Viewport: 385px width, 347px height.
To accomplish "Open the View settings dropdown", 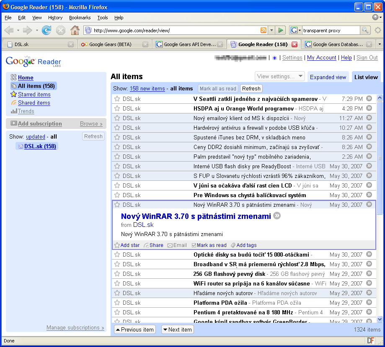I will pyautogui.click(x=280, y=77).
